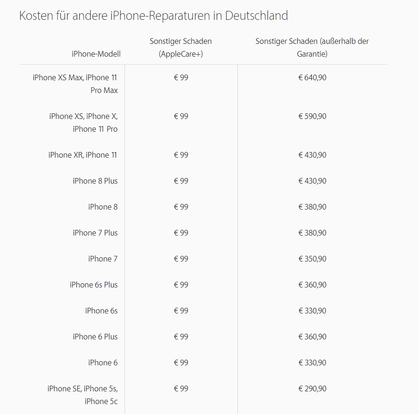Click the 'Sonstiger Schaden (außerhalb der Garantie)' header
The image size is (419, 414).
pyautogui.click(x=312, y=48)
